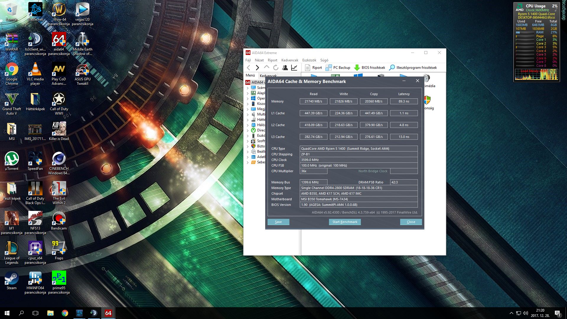This screenshot has height=319, width=567.
Task: Launch Grand Theft Auto V shortcut
Action: pos(12,103)
